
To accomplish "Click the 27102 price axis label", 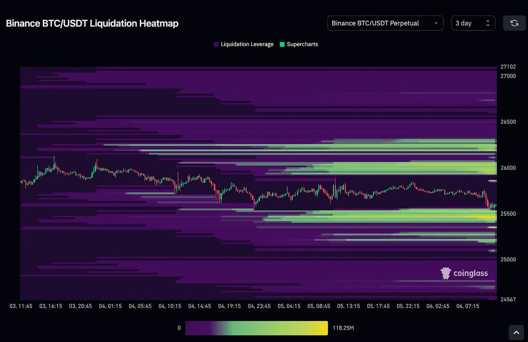I will tap(508, 67).
